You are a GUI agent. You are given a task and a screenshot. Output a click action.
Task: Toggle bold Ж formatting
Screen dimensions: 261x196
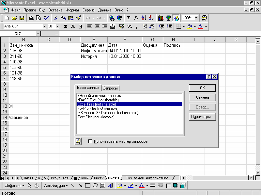[66, 26]
